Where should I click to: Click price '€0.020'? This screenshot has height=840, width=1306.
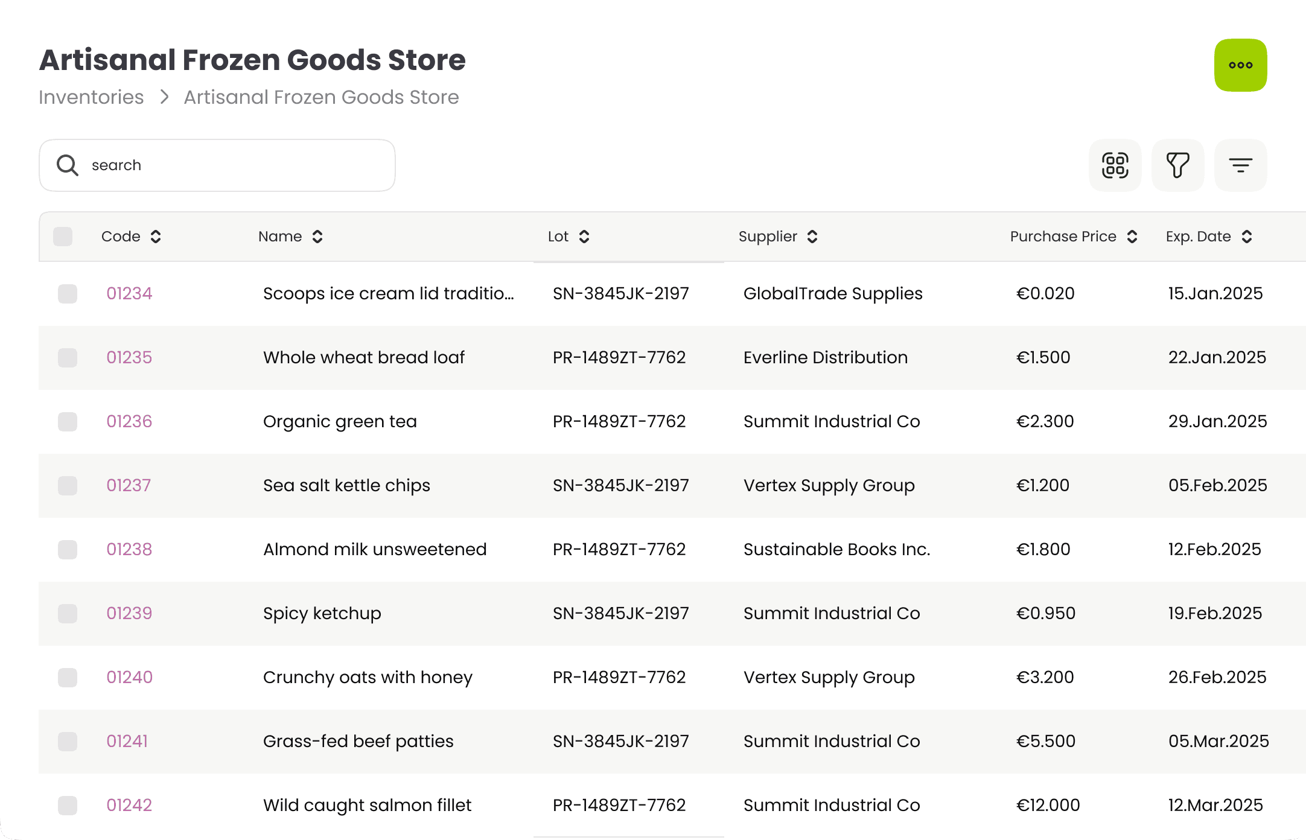tap(1045, 293)
